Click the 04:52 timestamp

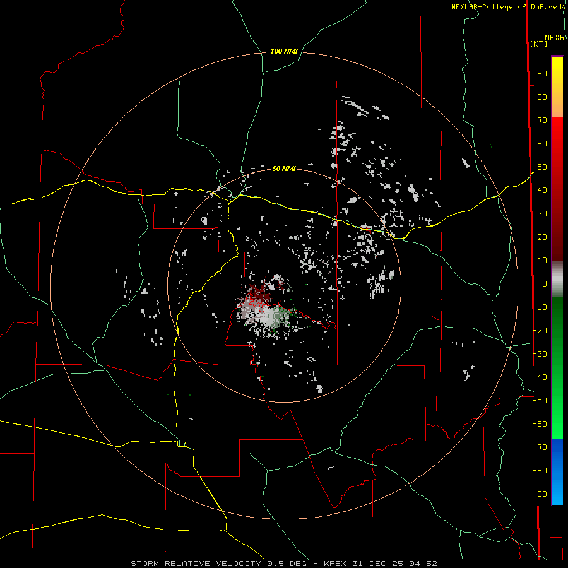tap(423, 564)
